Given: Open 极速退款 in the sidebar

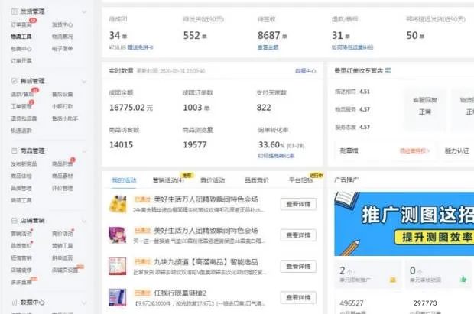Looking at the screenshot, I should point(21,131).
